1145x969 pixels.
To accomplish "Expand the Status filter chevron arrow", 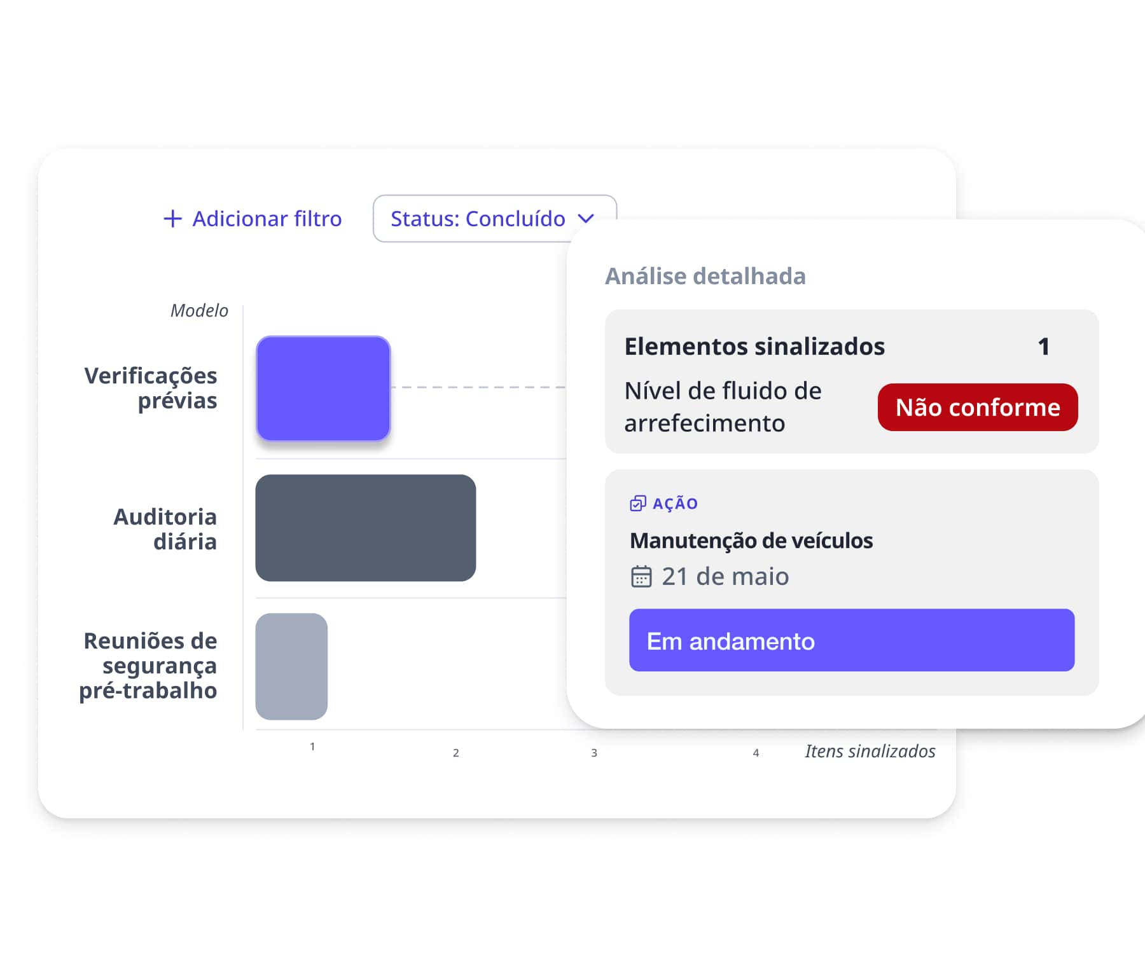I will [586, 219].
